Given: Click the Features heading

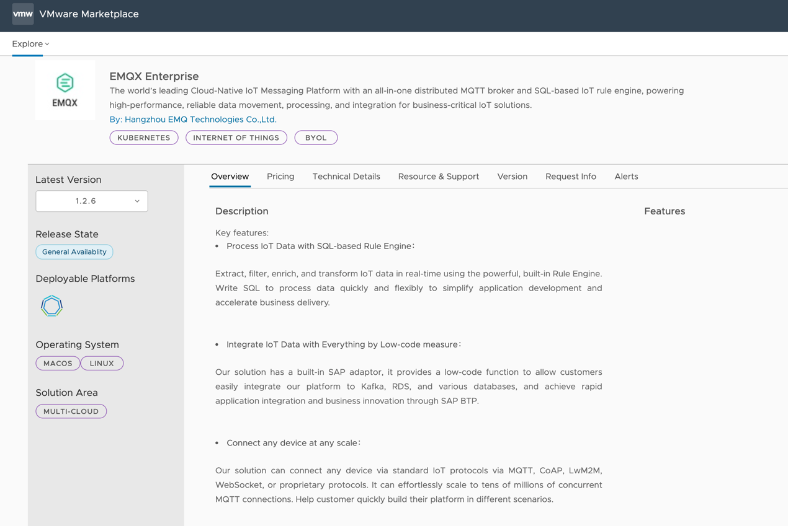Looking at the screenshot, I should (665, 211).
